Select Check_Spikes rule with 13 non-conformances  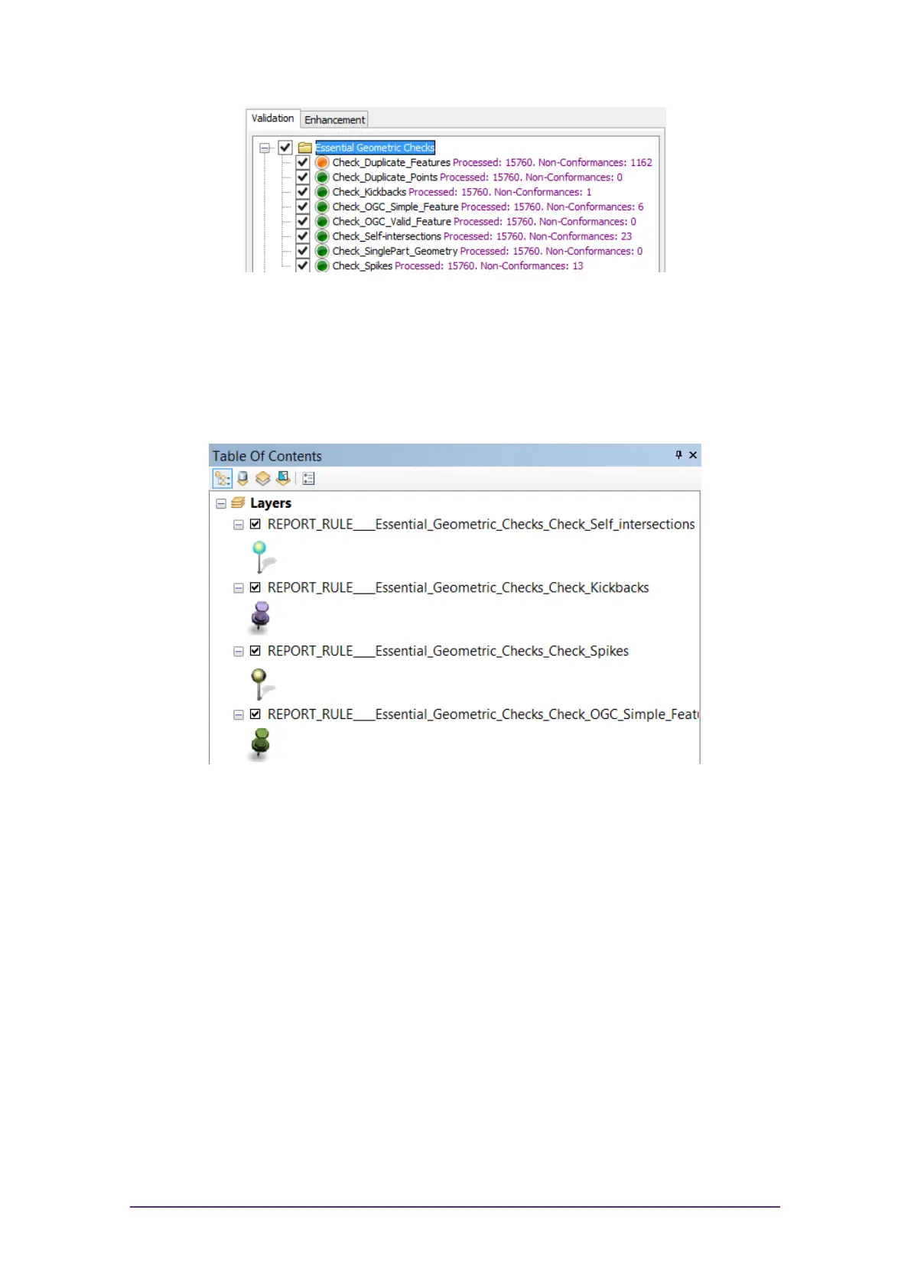pos(457,265)
